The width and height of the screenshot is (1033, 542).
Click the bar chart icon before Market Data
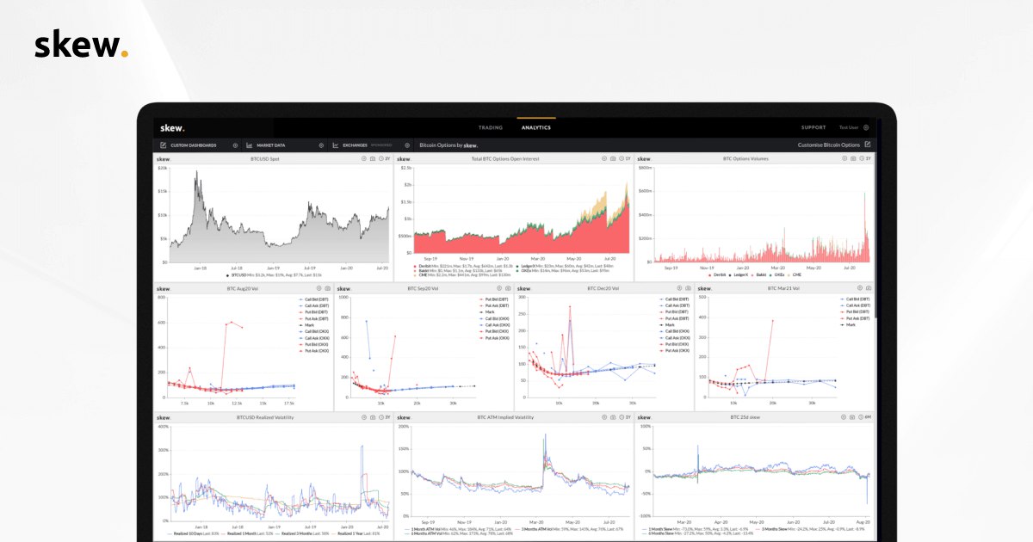pyautogui.click(x=249, y=145)
